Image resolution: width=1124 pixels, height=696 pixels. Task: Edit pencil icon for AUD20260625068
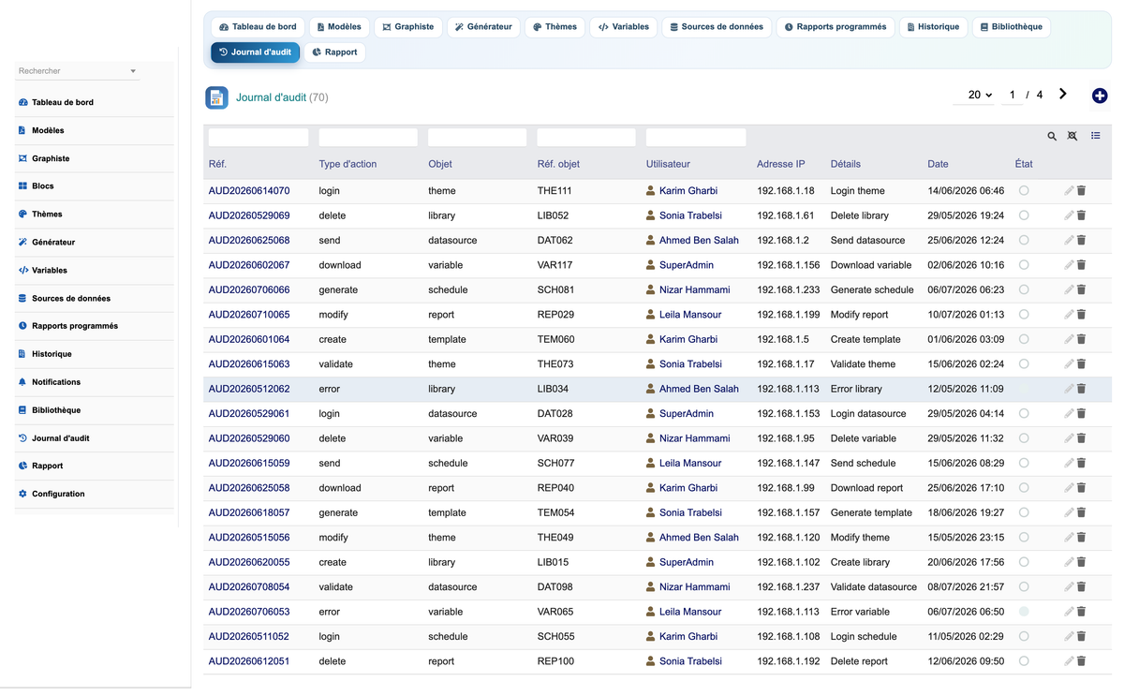pos(1069,241)
